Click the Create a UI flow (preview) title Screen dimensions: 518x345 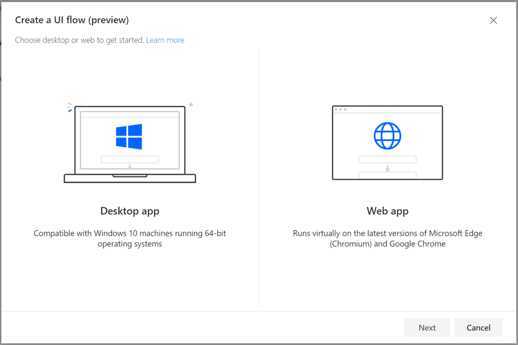click(x=72, y=20)
